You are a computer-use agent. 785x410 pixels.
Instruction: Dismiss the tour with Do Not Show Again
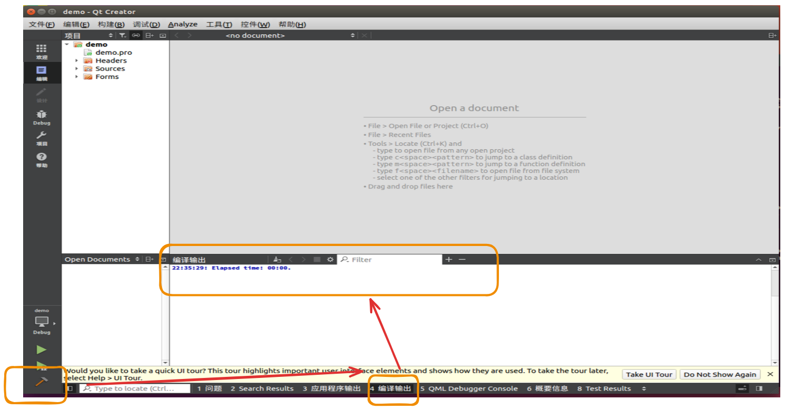[720, 374]
